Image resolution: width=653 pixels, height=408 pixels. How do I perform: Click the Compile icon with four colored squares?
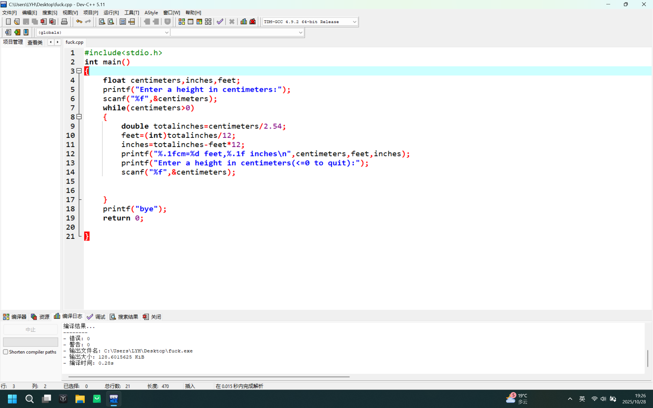(182, 22)
